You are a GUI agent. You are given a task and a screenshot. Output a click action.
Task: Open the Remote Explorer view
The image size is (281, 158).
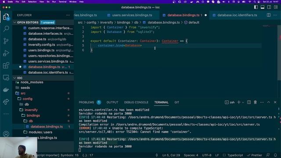6,78
